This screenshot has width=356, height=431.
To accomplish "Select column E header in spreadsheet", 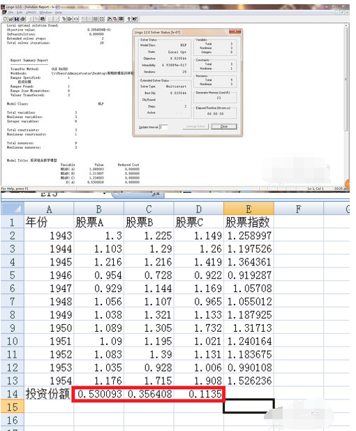I will point(249,209).
